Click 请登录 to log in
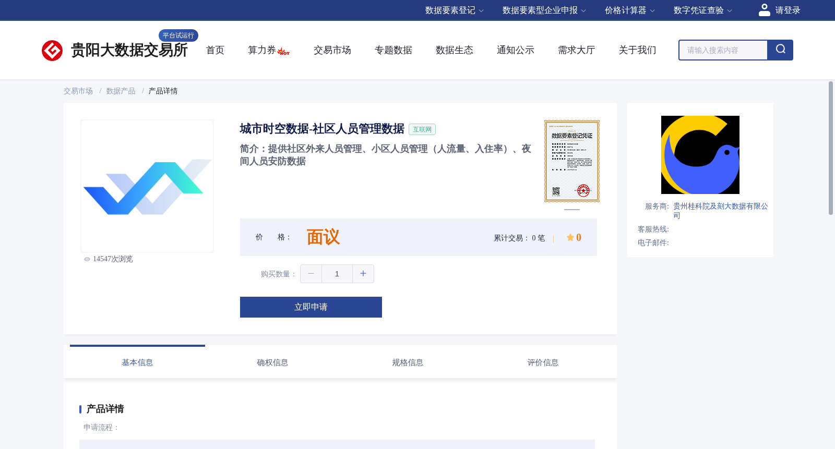 coord(788,10)
